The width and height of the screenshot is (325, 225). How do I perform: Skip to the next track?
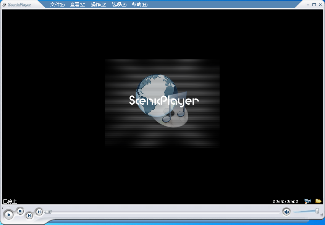click(x=39, y=212)
